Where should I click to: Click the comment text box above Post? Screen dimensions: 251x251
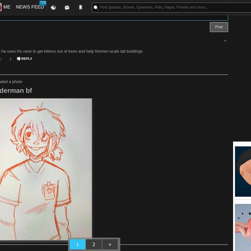pos(114,18)
